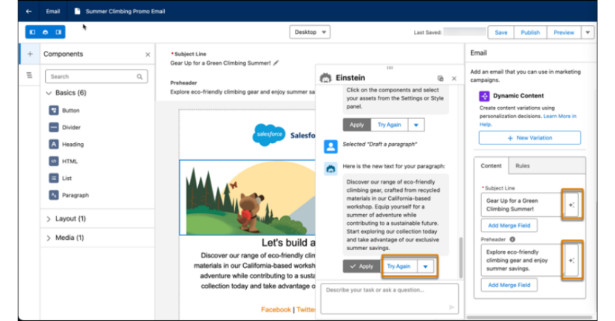Click the Einstein panel drag handle
The height and width of the screenshot is (321, 615).
[390, 68]
